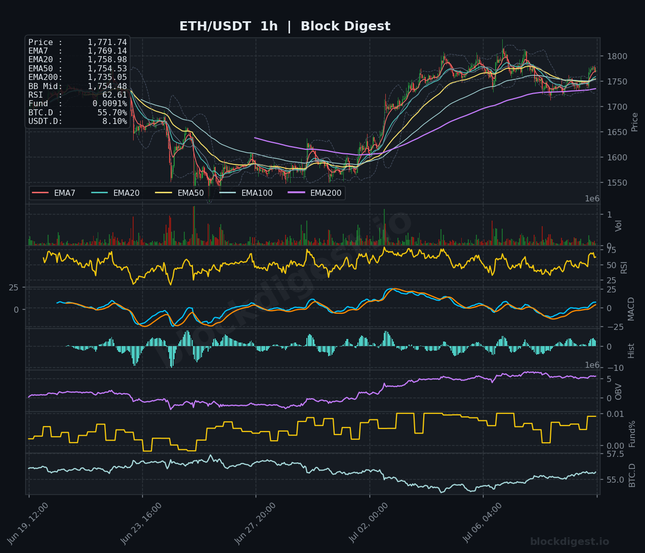645x553 pixels.
Task: Click the Jul 06, 04:00 axis label
Action: pos(483,523)
